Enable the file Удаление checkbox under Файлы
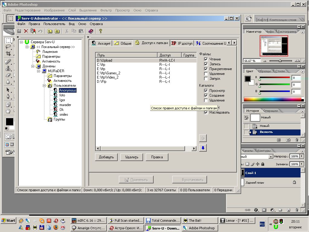This screenshot has width=309, height=232. [206, 74]
